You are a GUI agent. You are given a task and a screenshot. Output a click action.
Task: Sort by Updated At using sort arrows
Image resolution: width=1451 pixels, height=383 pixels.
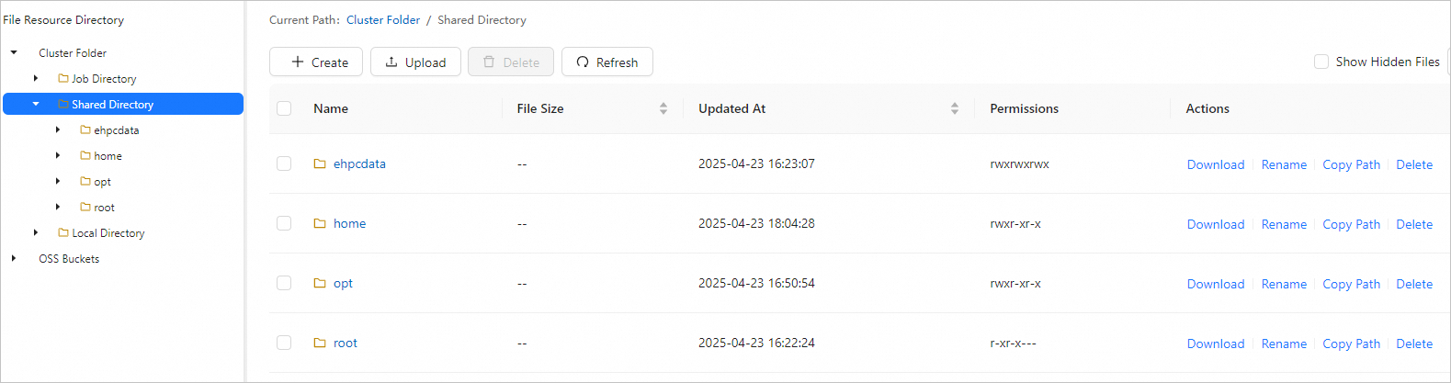(x=955, y=108)
